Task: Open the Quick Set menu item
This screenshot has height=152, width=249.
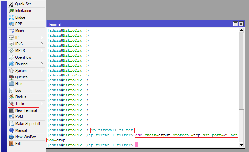Action: [x=23, y=4]
